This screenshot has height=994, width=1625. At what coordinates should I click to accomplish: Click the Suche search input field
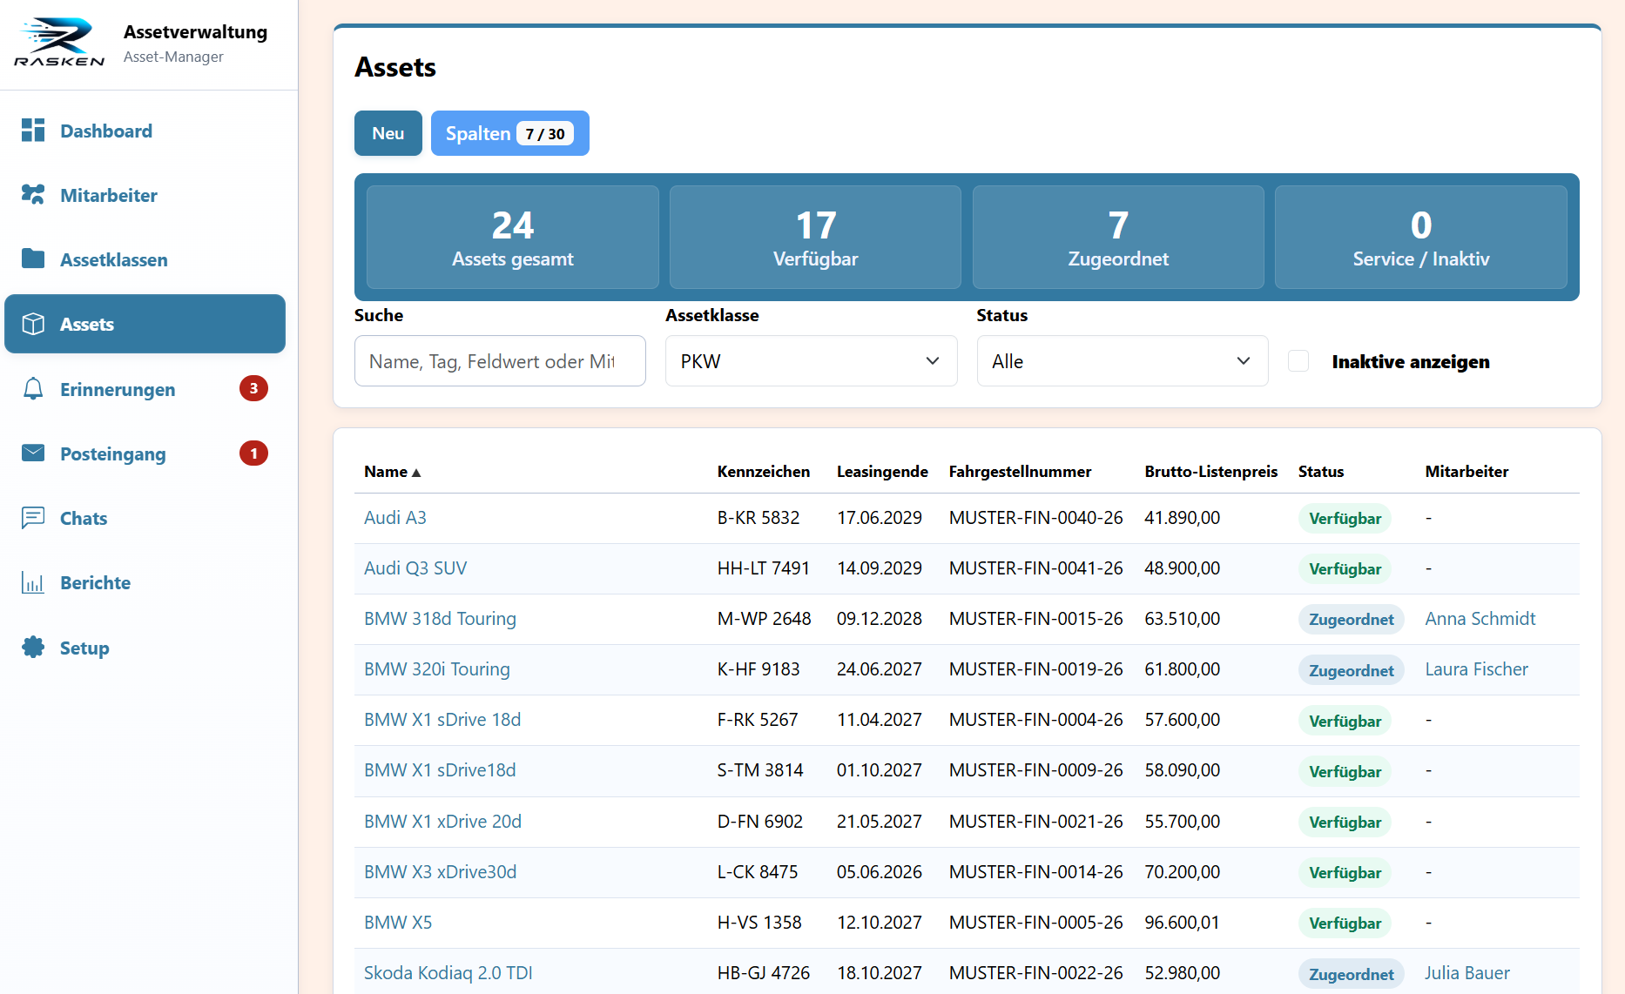(500, 361)
